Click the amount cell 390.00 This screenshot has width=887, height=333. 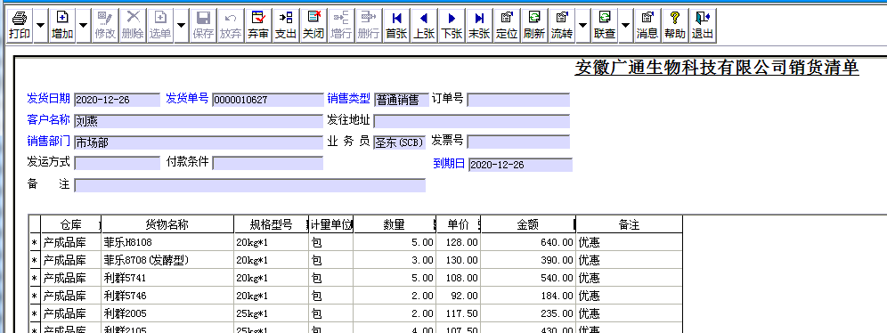point(528,260)
